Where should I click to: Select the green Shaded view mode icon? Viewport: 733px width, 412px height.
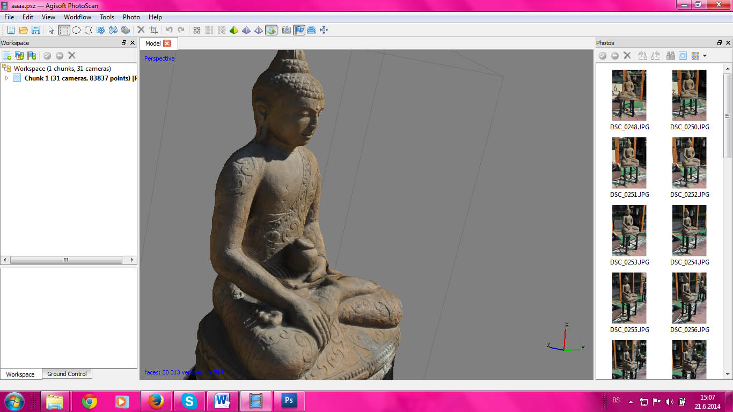click(234, 30)
